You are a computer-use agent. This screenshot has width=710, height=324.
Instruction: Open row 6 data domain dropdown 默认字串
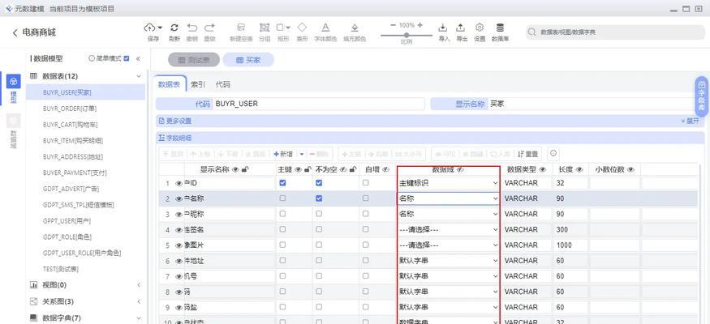tap(448, 261)
